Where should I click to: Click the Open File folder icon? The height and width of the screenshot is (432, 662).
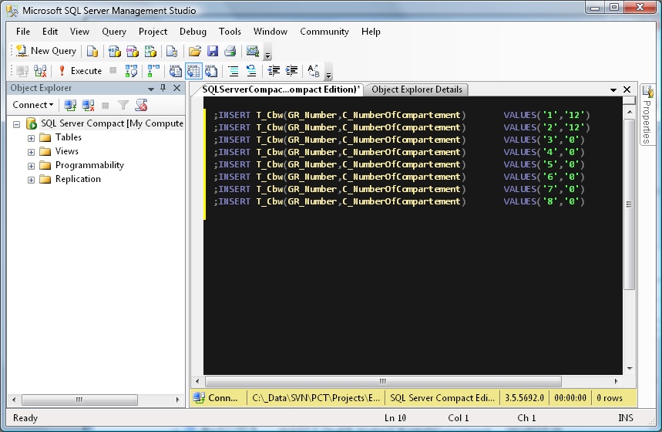point(195,51)
